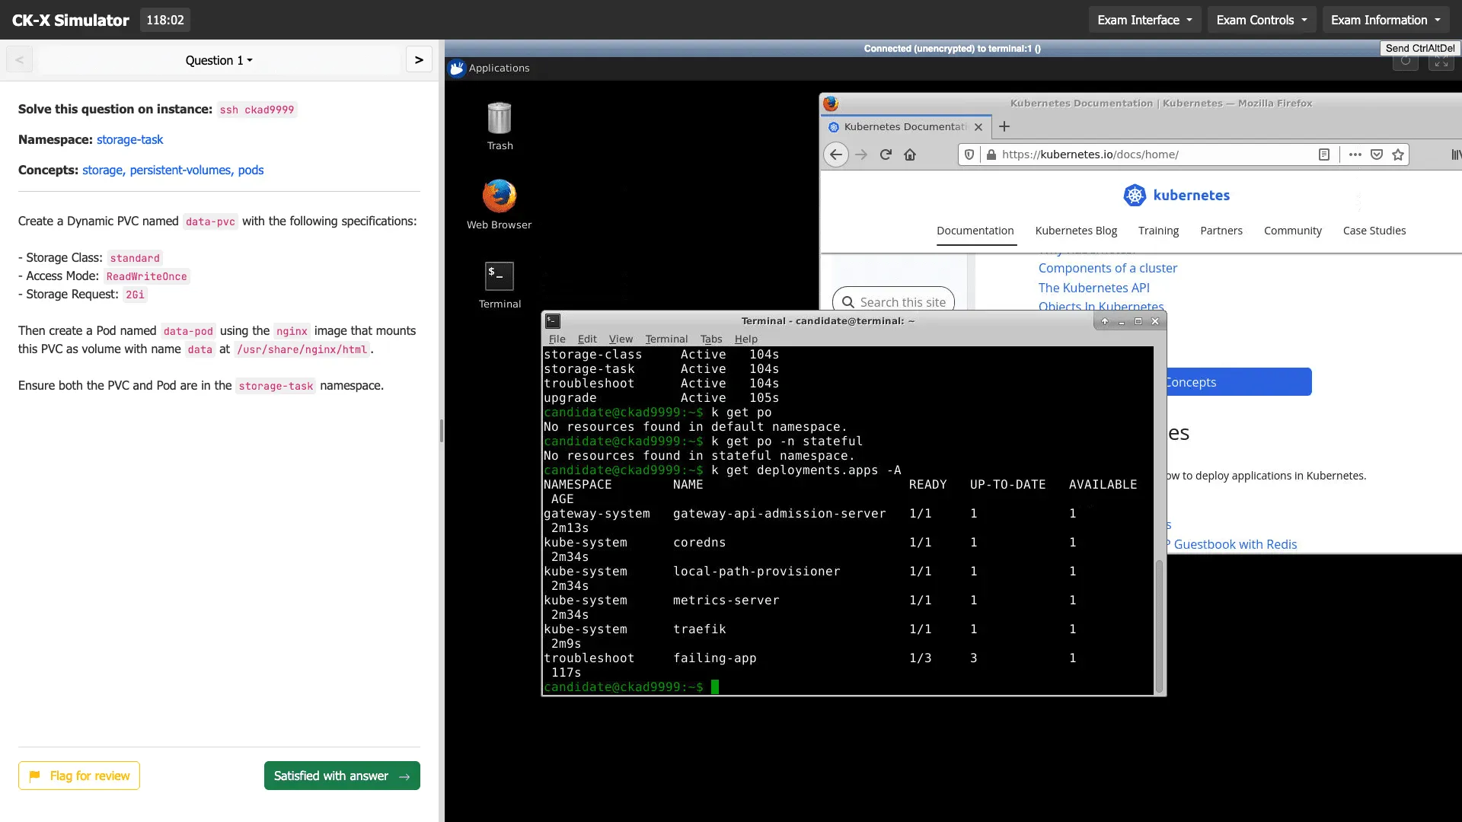
Task: Open the Trash from the desktop
Action: (x=499, y=122)
